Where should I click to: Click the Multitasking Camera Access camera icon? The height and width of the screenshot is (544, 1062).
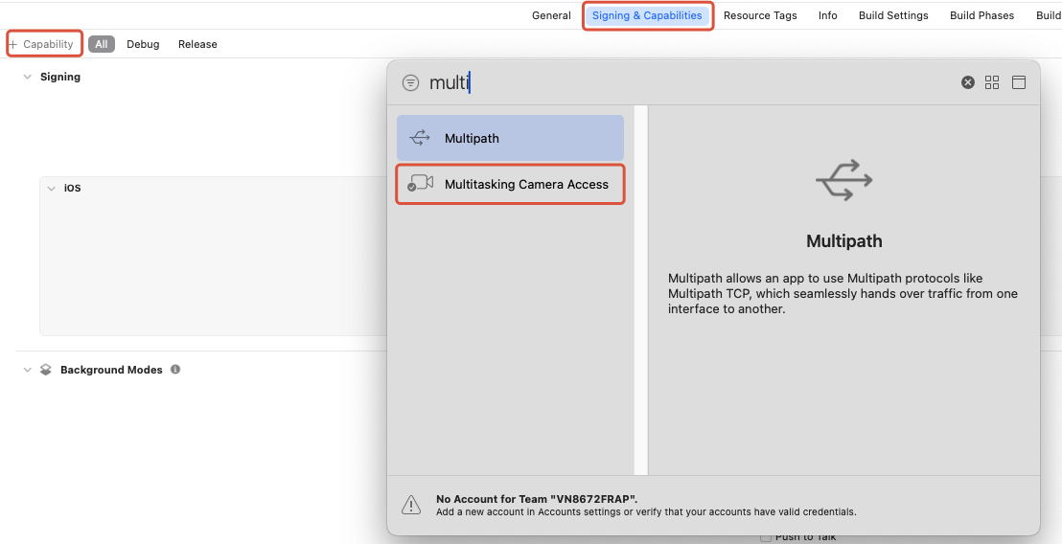click(x=420, y=184)
